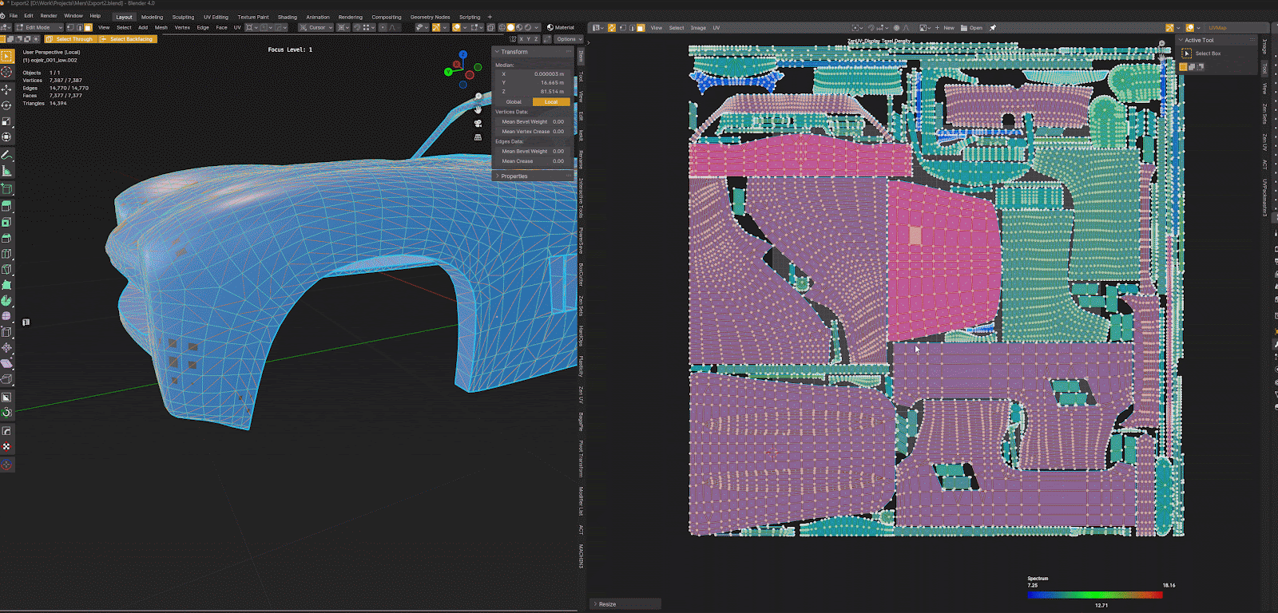Screen dimensions: 1278x613
Task: Select the Rotate tool in left toolbar
Action: pos(6,105)
